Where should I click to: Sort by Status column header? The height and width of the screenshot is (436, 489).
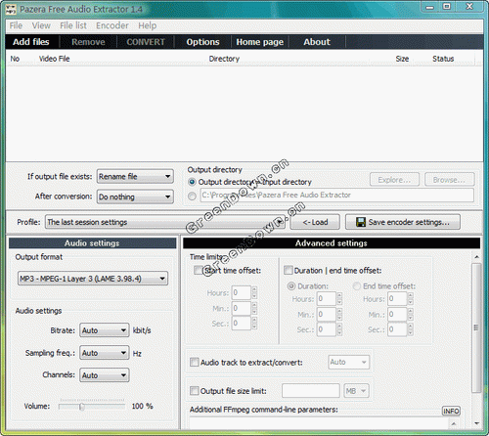443,59
